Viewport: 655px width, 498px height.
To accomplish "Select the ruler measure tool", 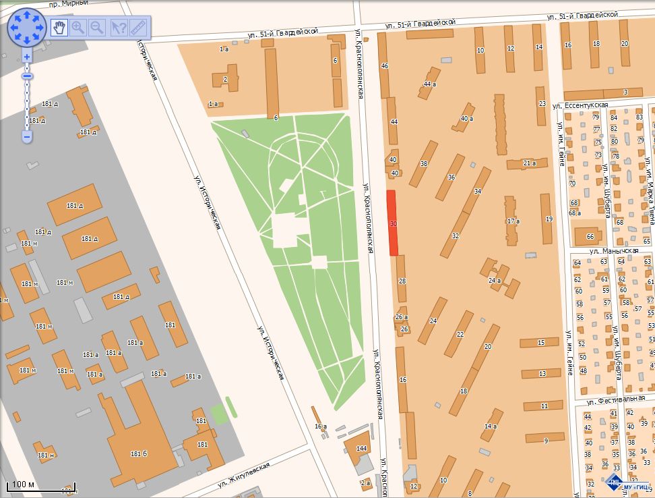I will (x=138, y=28).
